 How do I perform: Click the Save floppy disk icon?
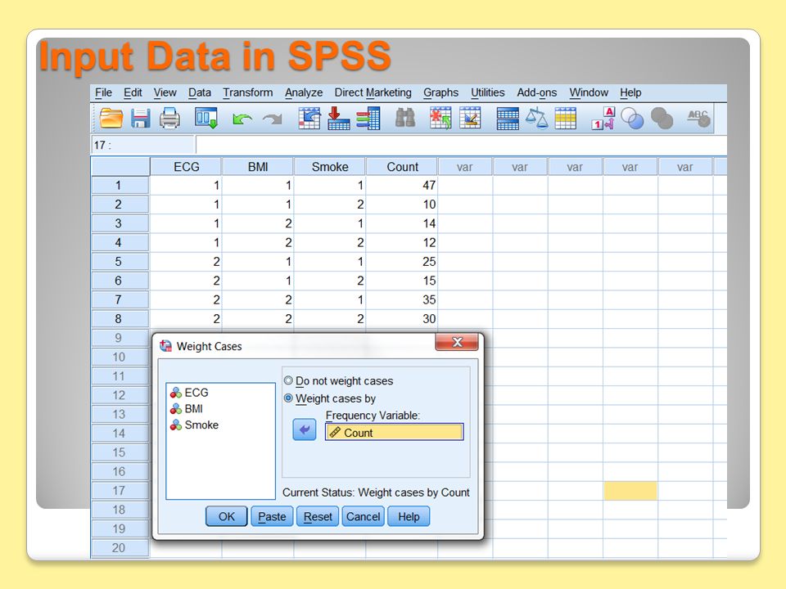[x=140, y=119]
